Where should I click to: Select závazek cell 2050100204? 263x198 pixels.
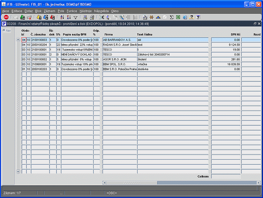[40, 45]
